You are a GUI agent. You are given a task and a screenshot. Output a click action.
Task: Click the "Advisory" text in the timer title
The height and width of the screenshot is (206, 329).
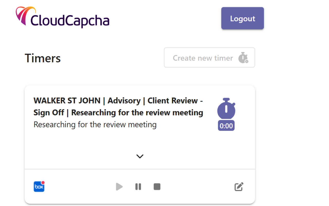(124, 101)
